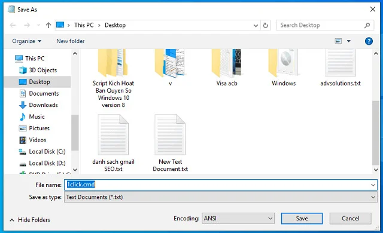The image size is (383, 233).
Task: Click the PC icon in address bar
Action: click(60, 25)
